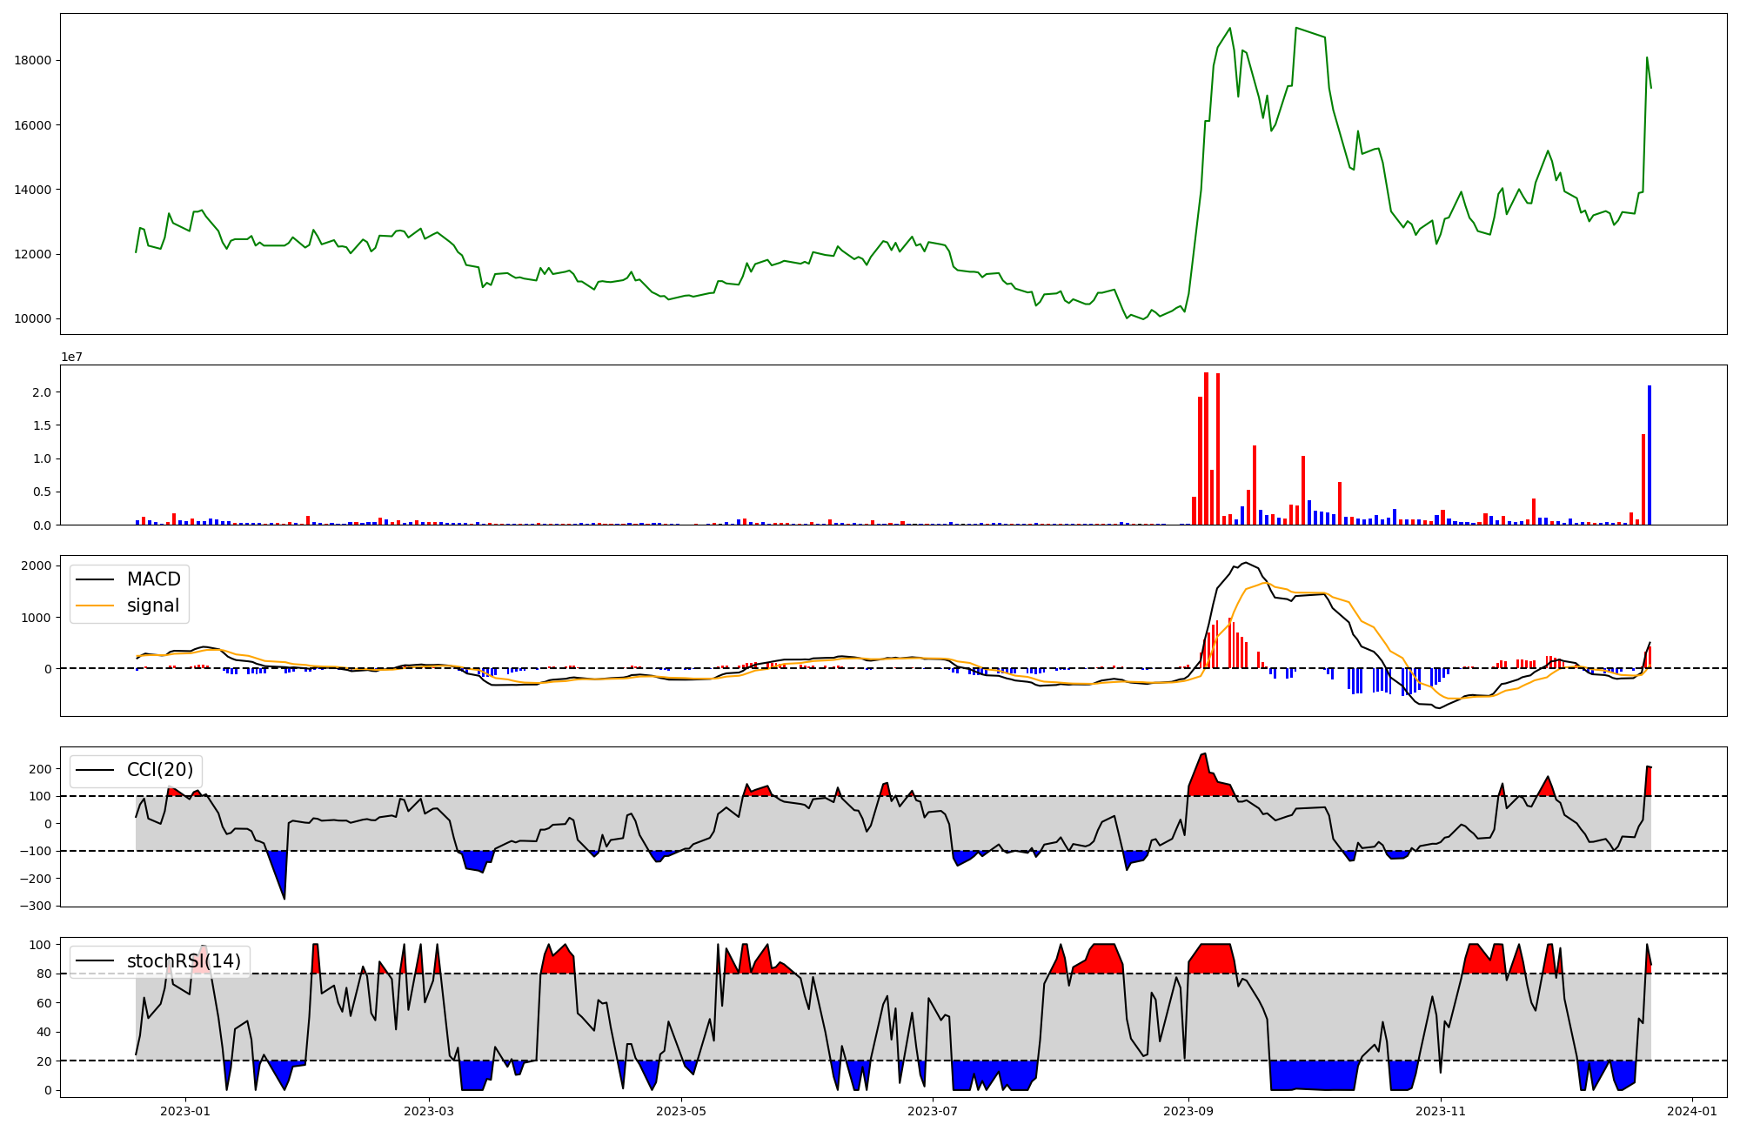
Task: Click the 2023-01 x-axis date label
Action: (185, 1111)
